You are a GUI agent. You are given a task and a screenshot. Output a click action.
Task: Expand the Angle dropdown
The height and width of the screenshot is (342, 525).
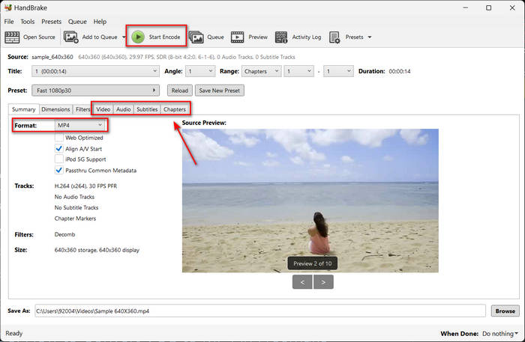[x=200, y=71]
